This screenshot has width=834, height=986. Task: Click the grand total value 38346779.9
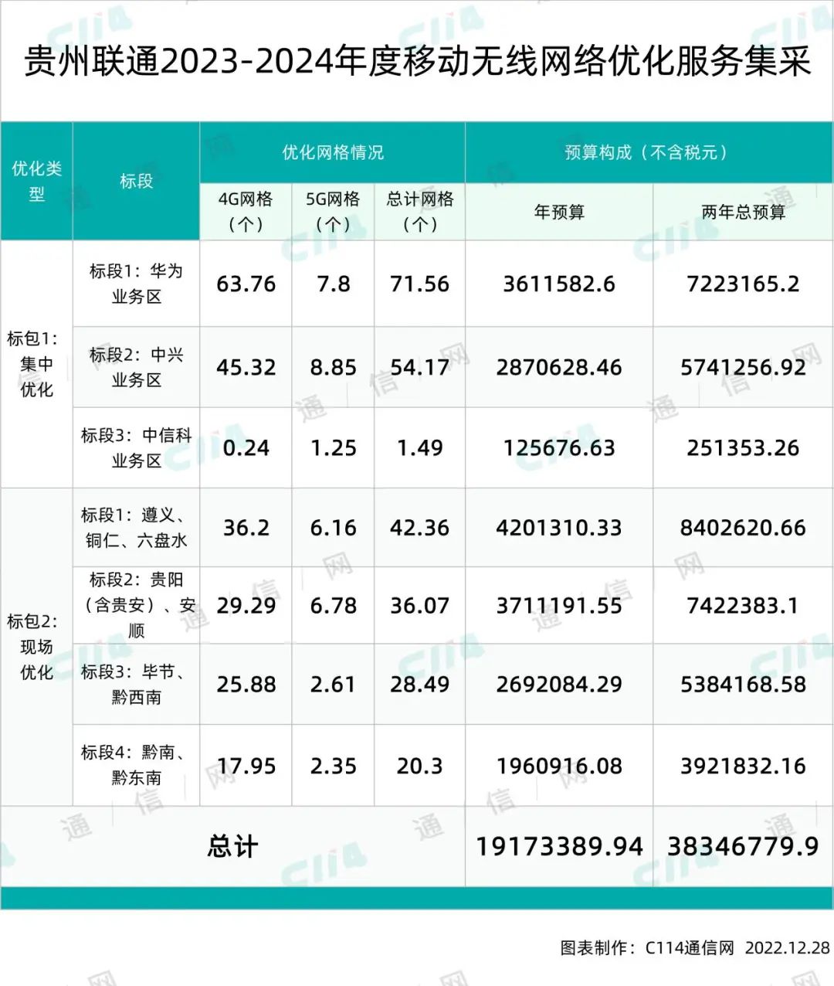pyautogui.click(x=743, y=847)
